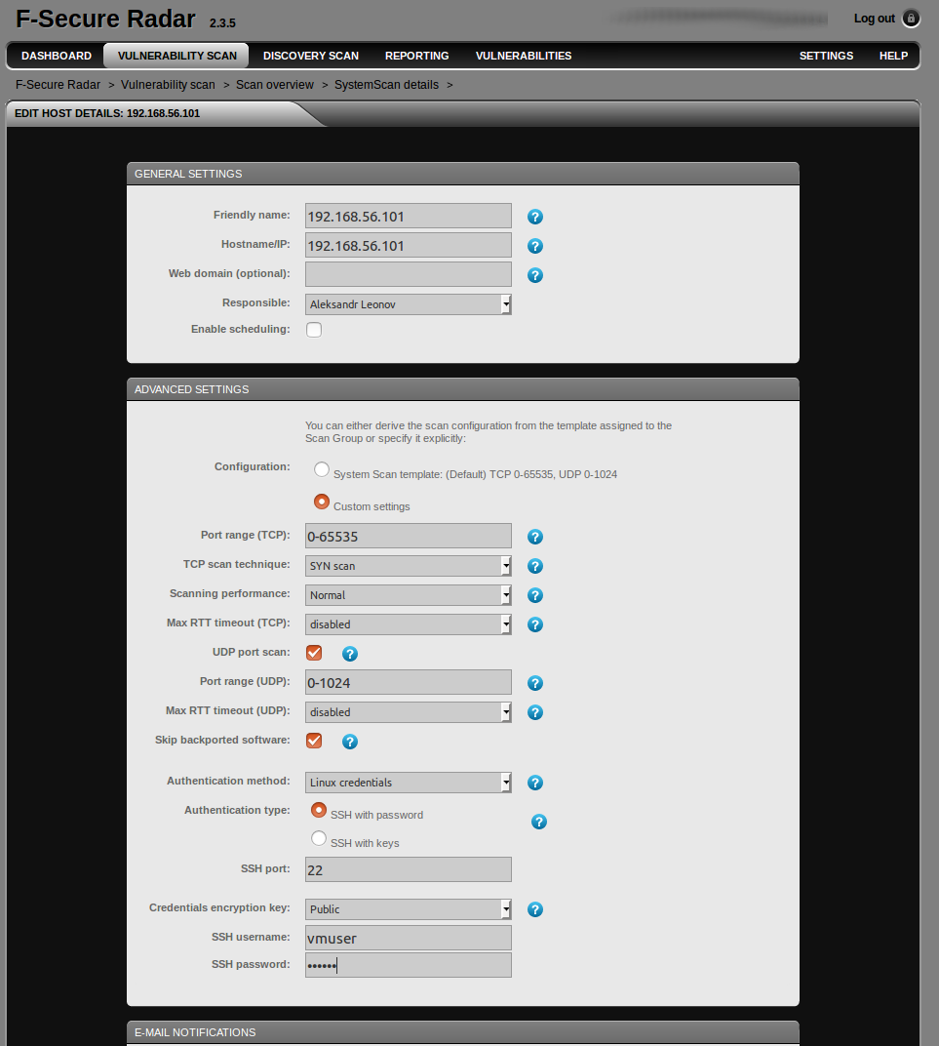Click the Port range (UDP) field
The width and height of the screenshot is (939, 1046).
(409, 683)
